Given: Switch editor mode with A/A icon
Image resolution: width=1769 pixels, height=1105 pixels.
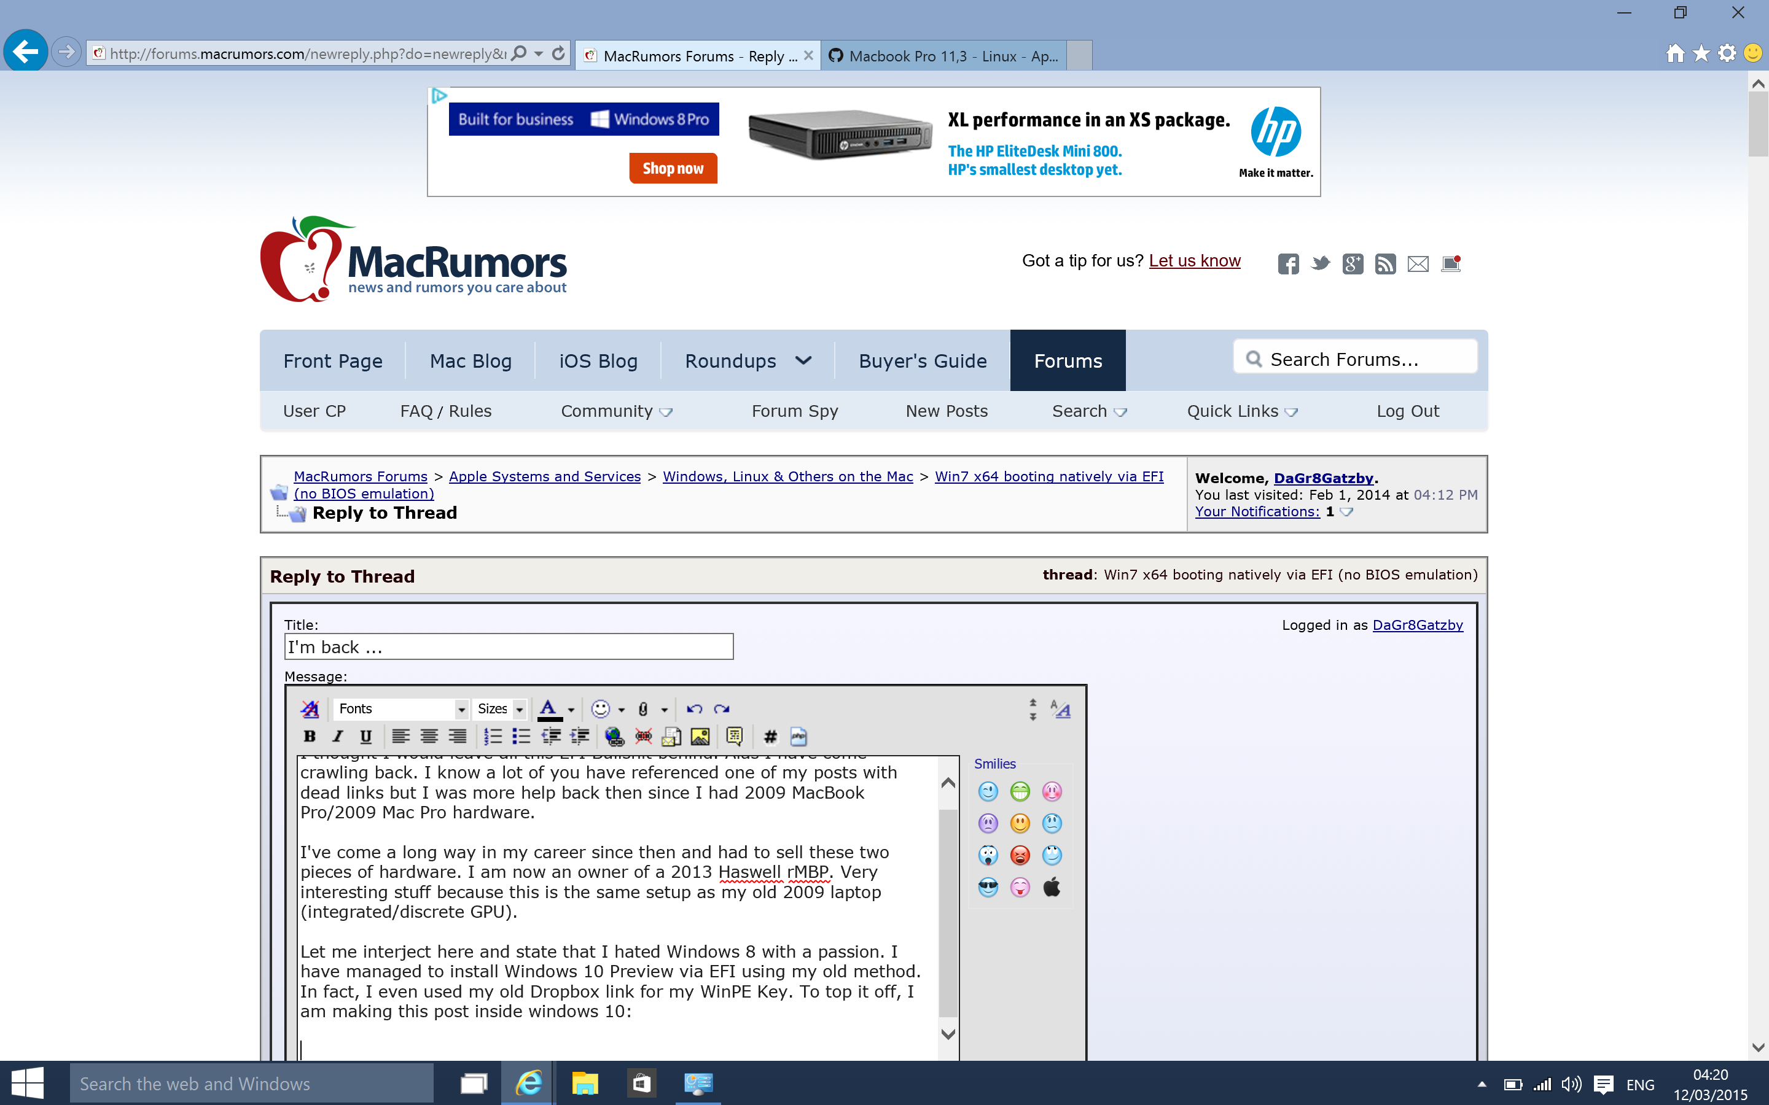Looking at the screenshot, I should pos(1060,709).
